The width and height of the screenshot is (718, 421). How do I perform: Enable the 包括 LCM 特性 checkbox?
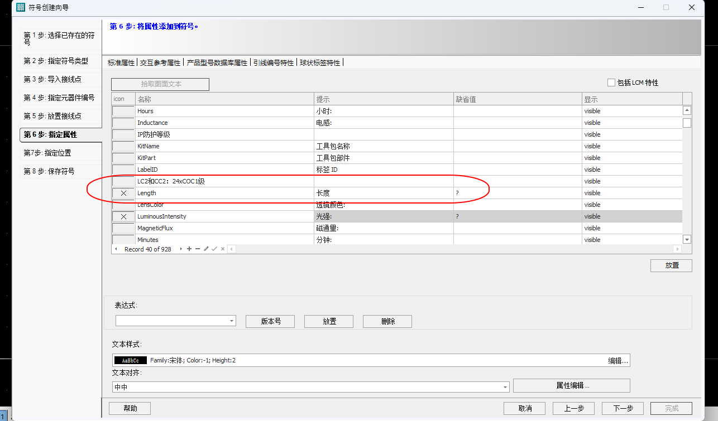point(611,83)
